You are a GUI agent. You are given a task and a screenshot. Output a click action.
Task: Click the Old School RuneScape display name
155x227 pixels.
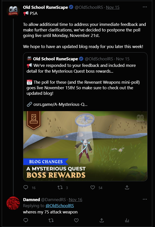(x=45, y=7)
